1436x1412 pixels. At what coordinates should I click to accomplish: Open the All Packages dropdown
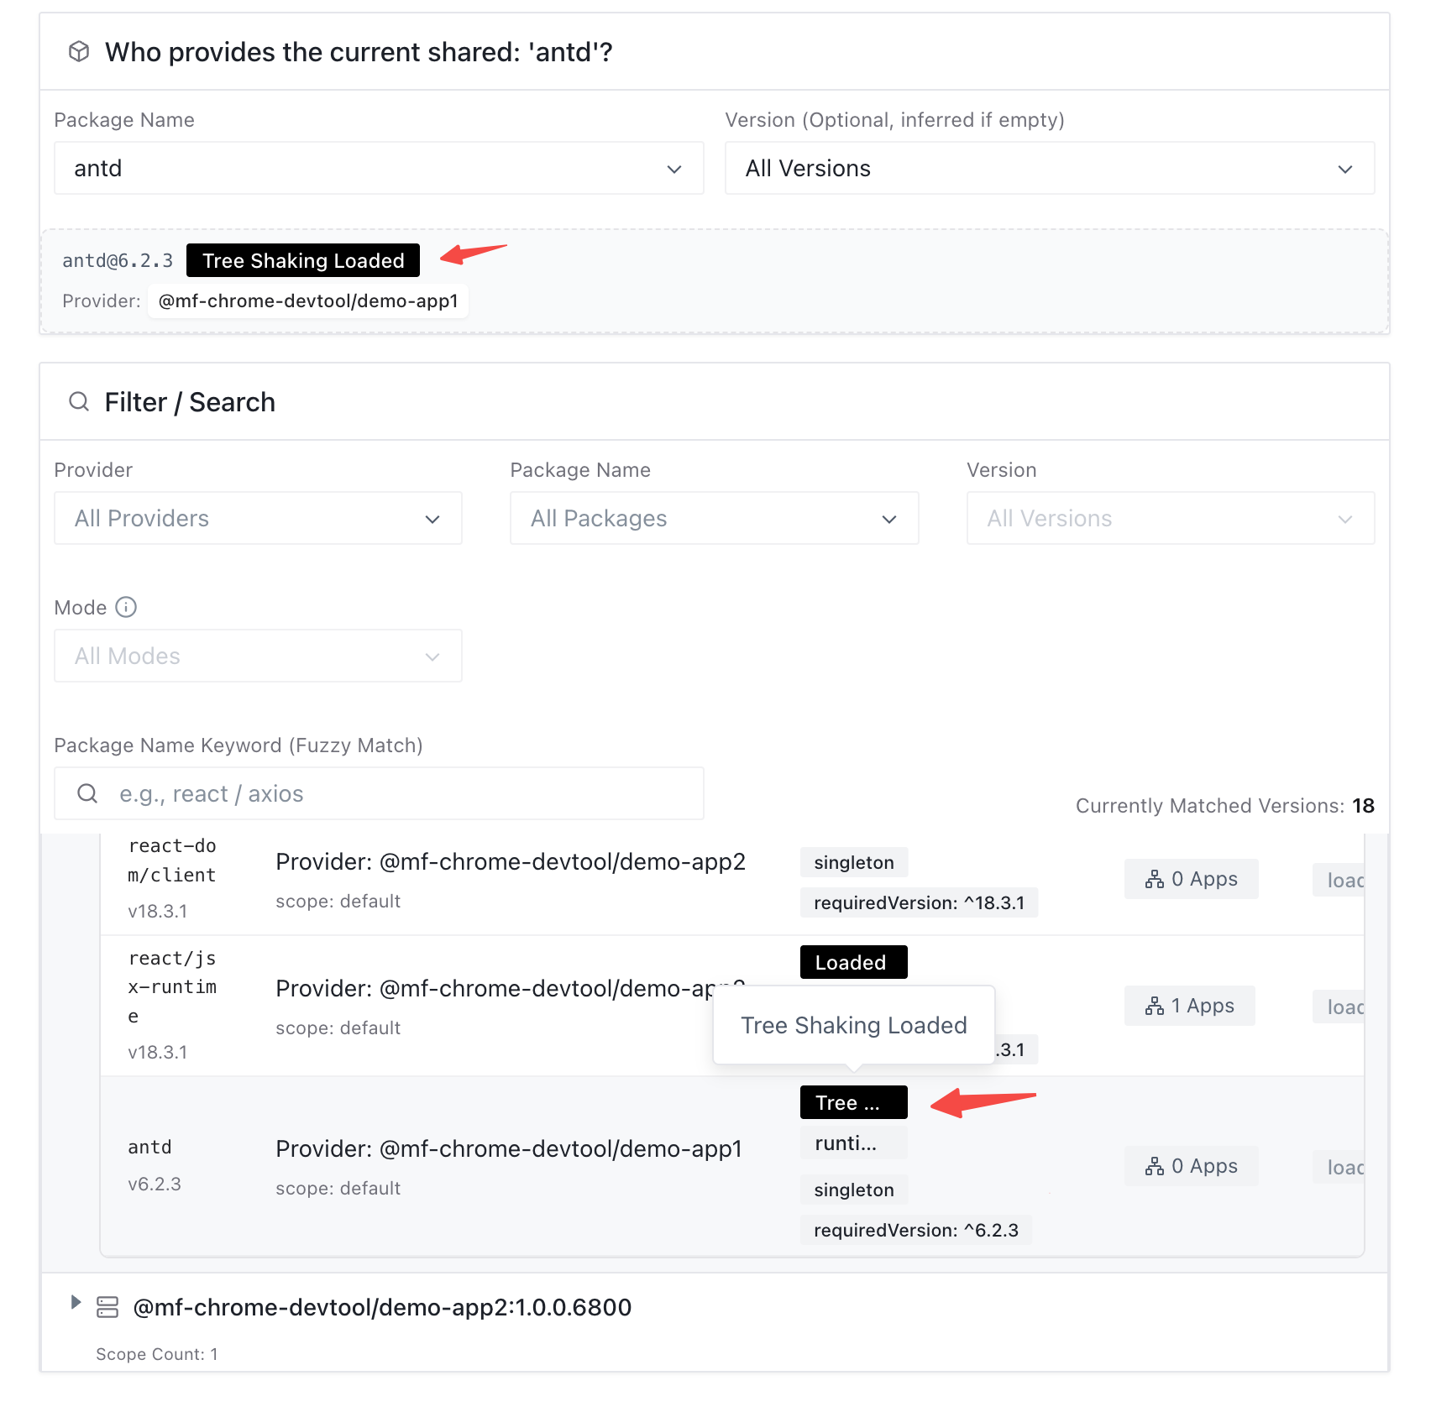714,519
